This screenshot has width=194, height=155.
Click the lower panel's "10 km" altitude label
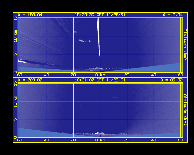[15, 101]
